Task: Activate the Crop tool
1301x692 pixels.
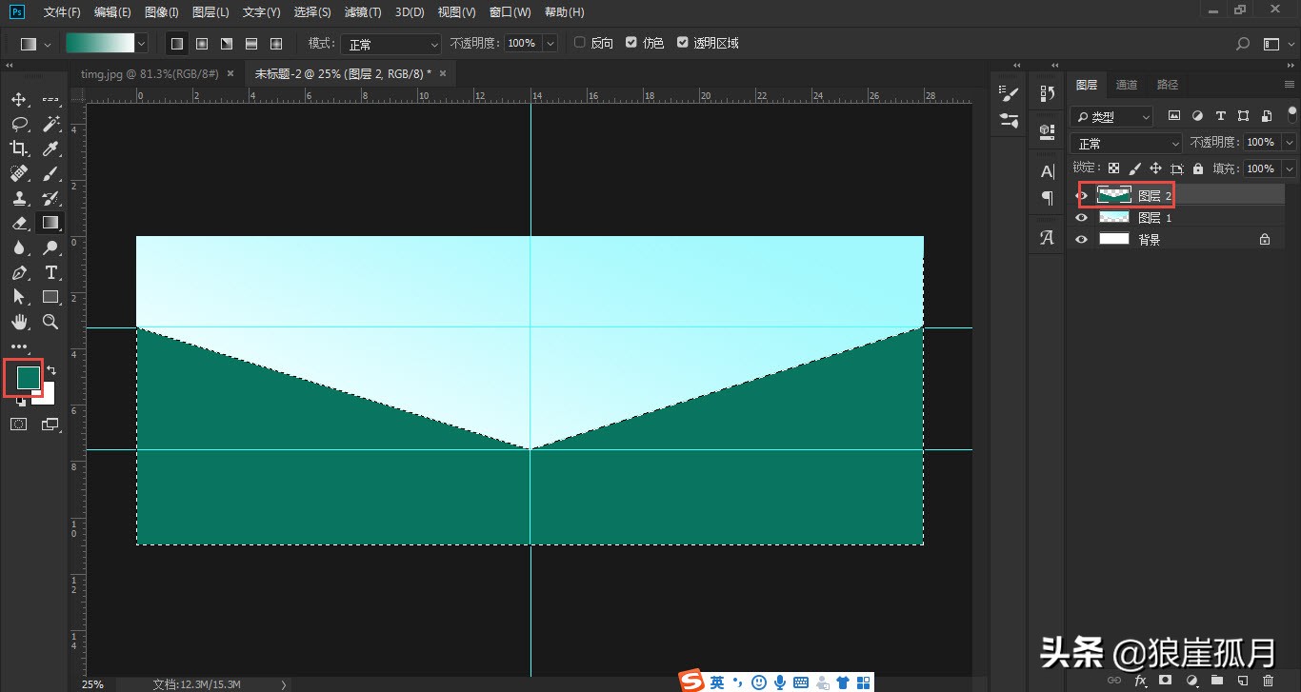Action: click(x=19, y=148)
